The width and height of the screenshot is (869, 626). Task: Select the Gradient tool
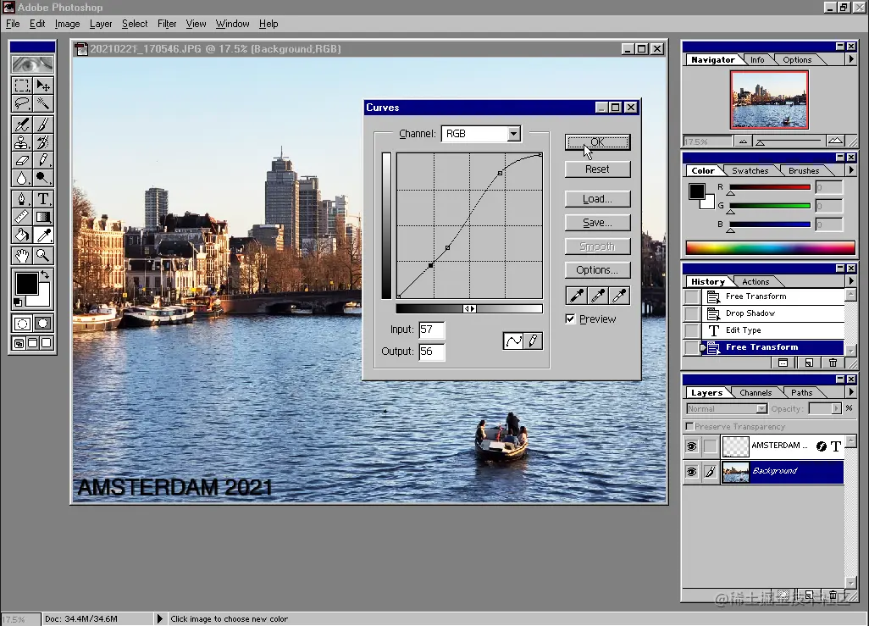(x=43, y=217)
